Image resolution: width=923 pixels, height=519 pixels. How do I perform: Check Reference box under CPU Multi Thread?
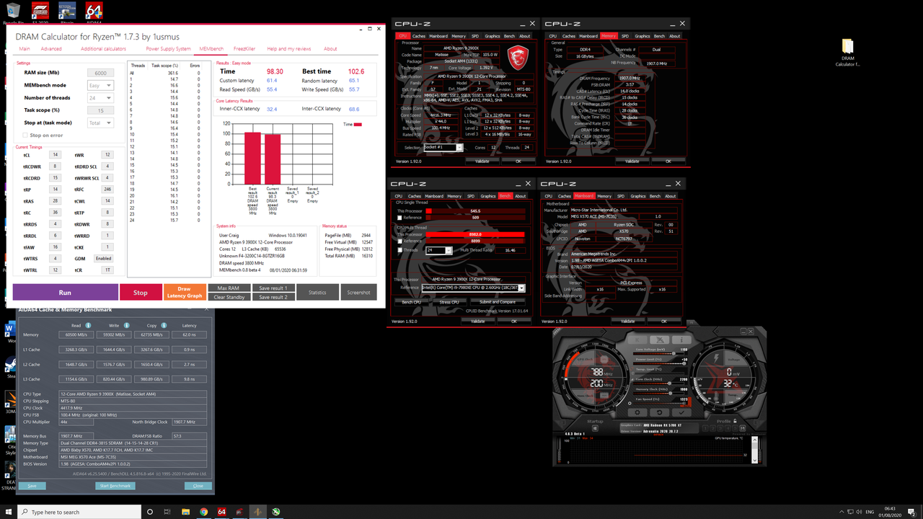coord(400,241)
